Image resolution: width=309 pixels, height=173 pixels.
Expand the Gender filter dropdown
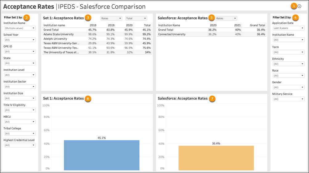pos(289,87)
